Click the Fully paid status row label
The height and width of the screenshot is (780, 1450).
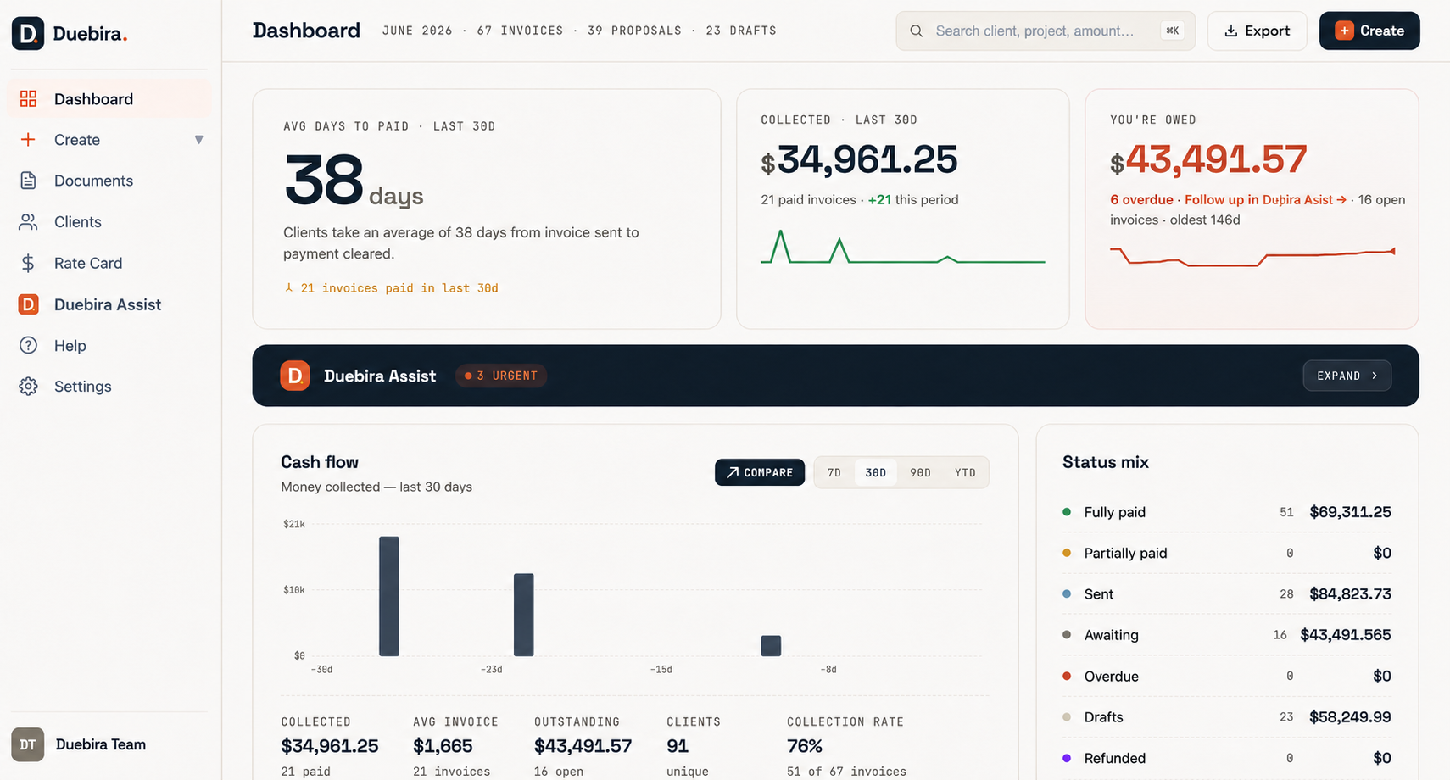(x=1115, y=512)
